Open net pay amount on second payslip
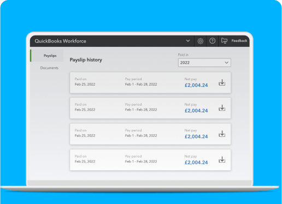Image resolution: width=282 pixels, height=204 pixels. coord(196,111)
